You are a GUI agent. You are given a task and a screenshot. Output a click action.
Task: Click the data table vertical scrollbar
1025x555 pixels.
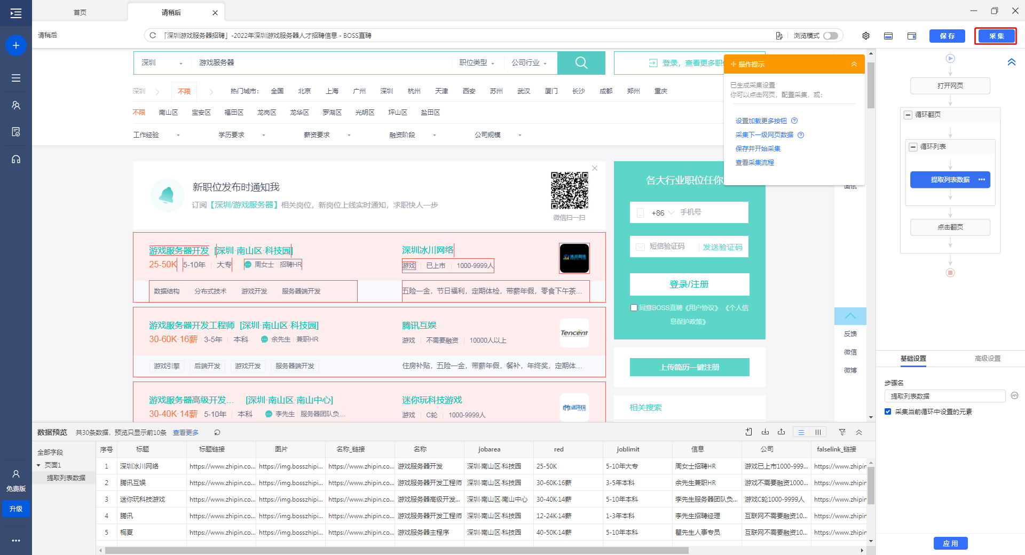pos(871,486)
